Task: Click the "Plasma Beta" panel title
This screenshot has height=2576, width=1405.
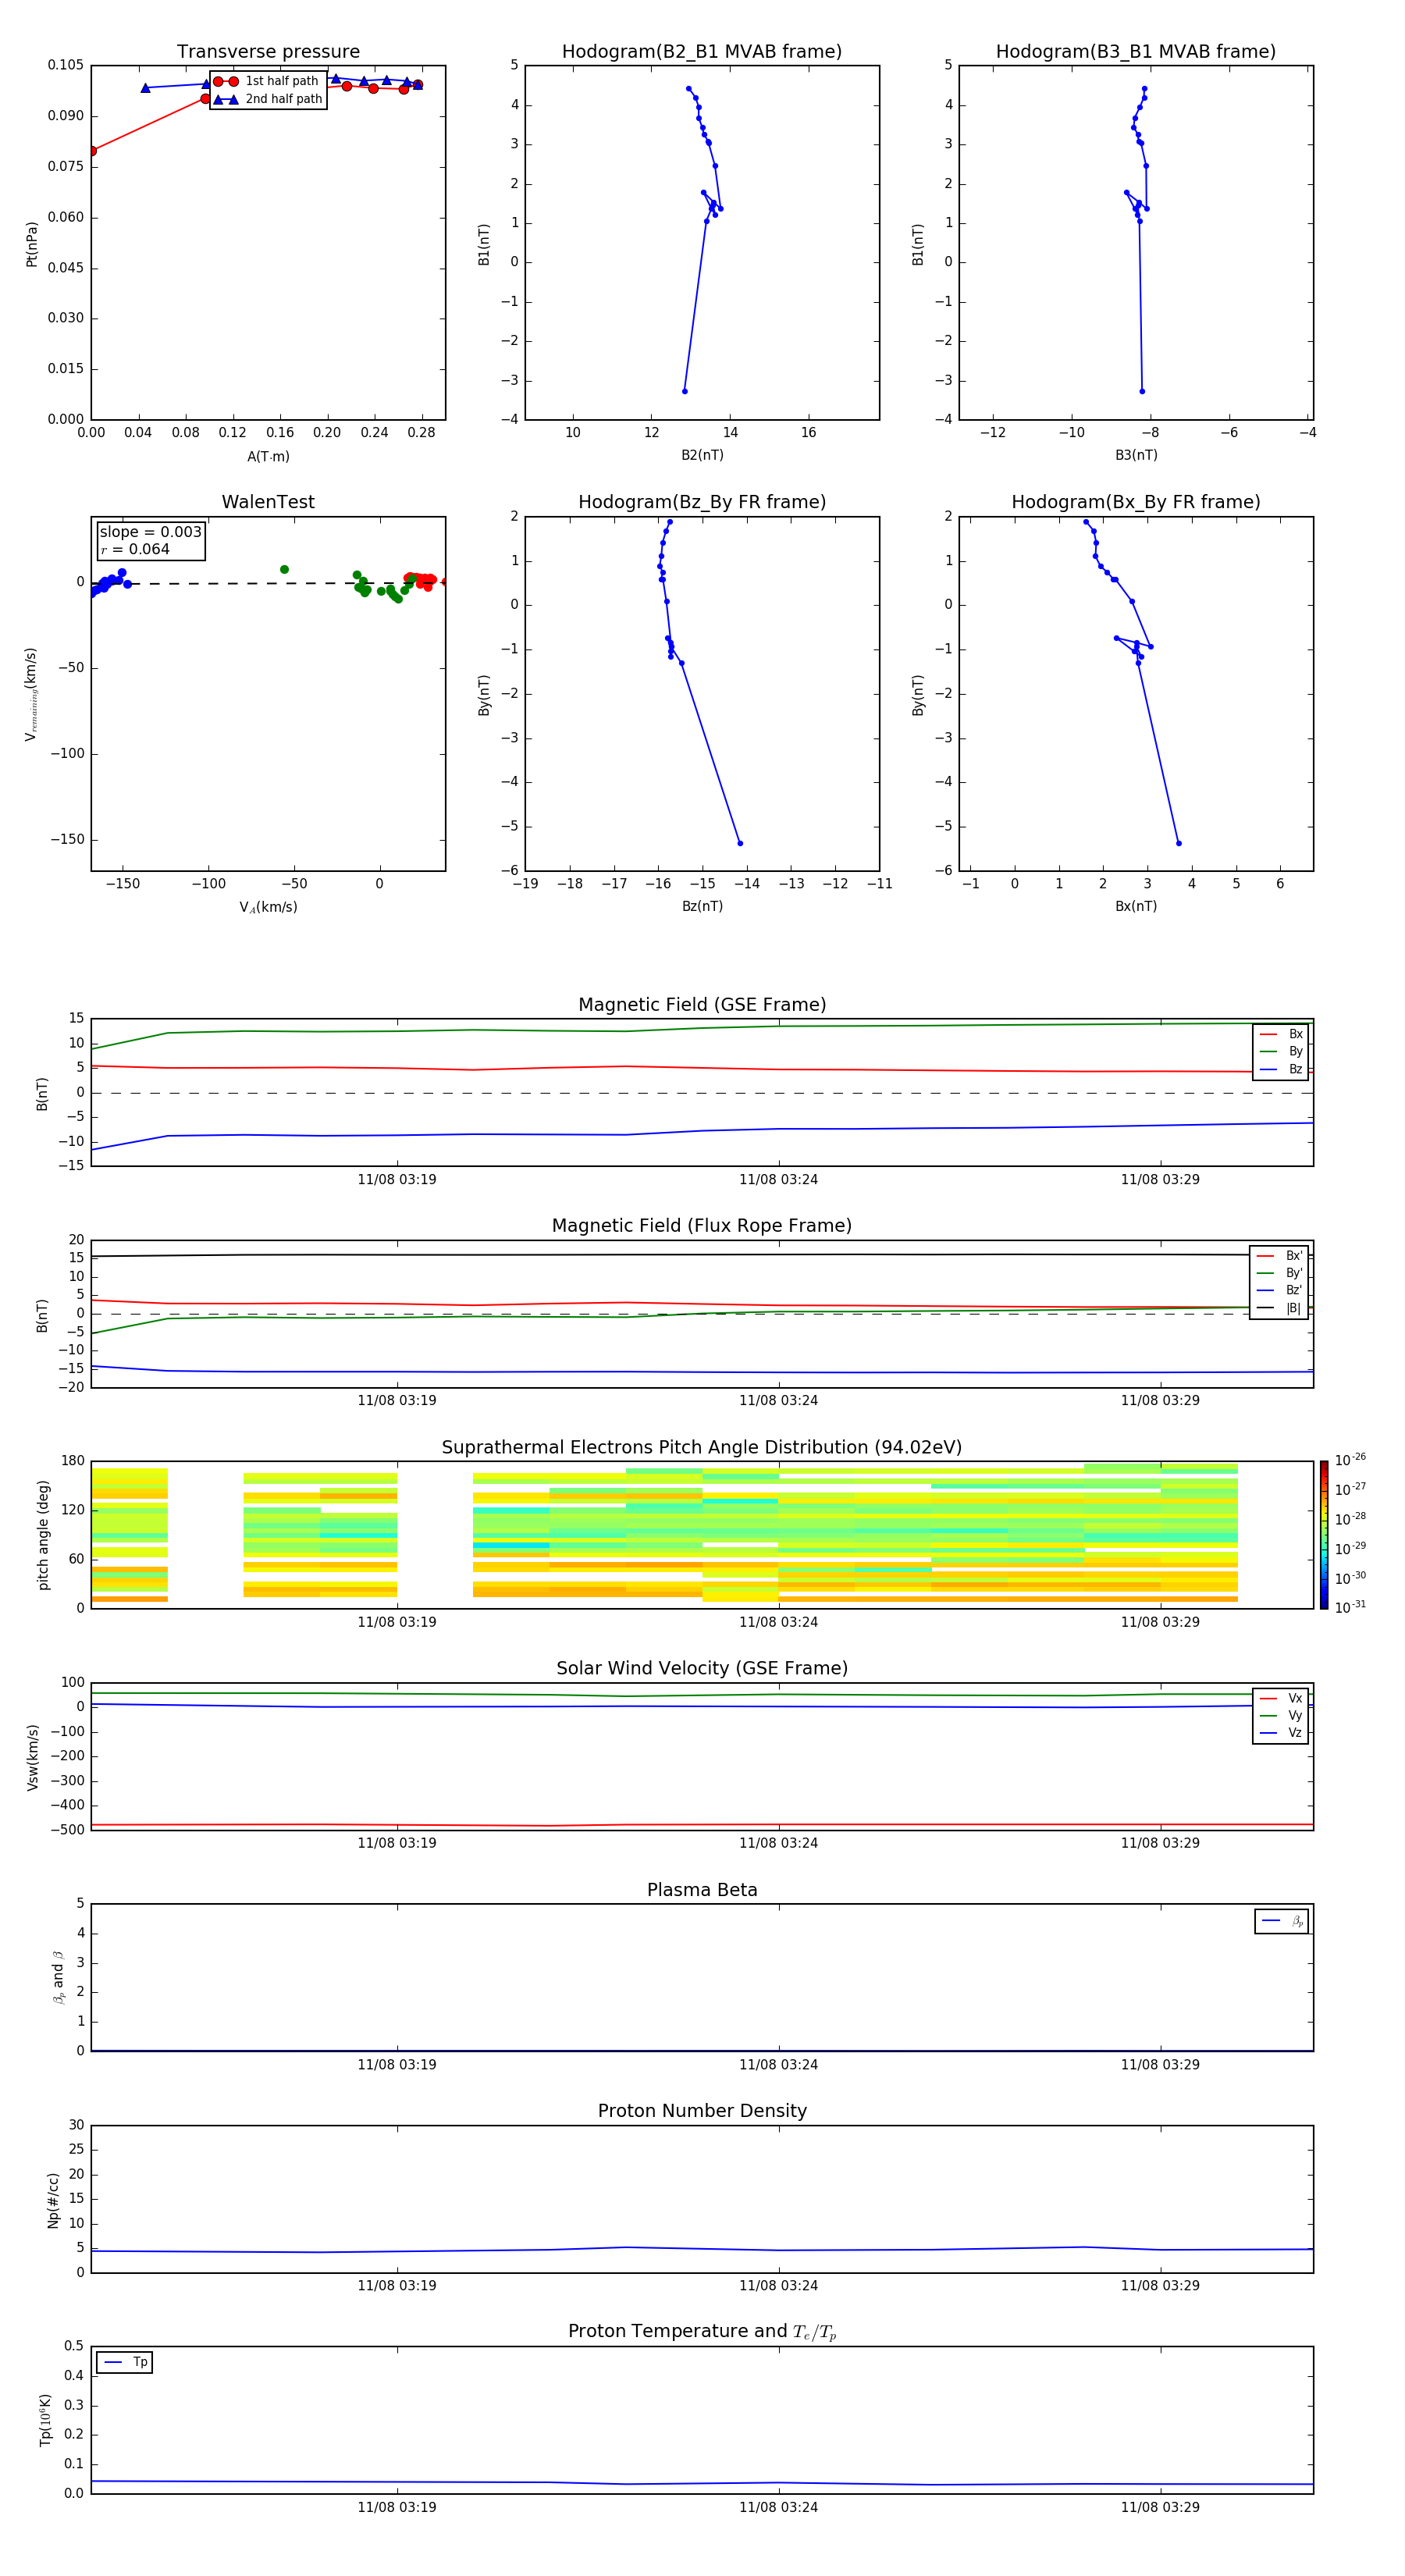Action: (x=702, y=1890)
